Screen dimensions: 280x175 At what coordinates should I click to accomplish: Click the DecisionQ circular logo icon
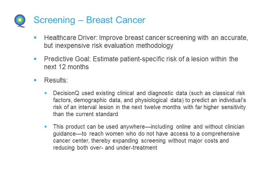(20, 21)
